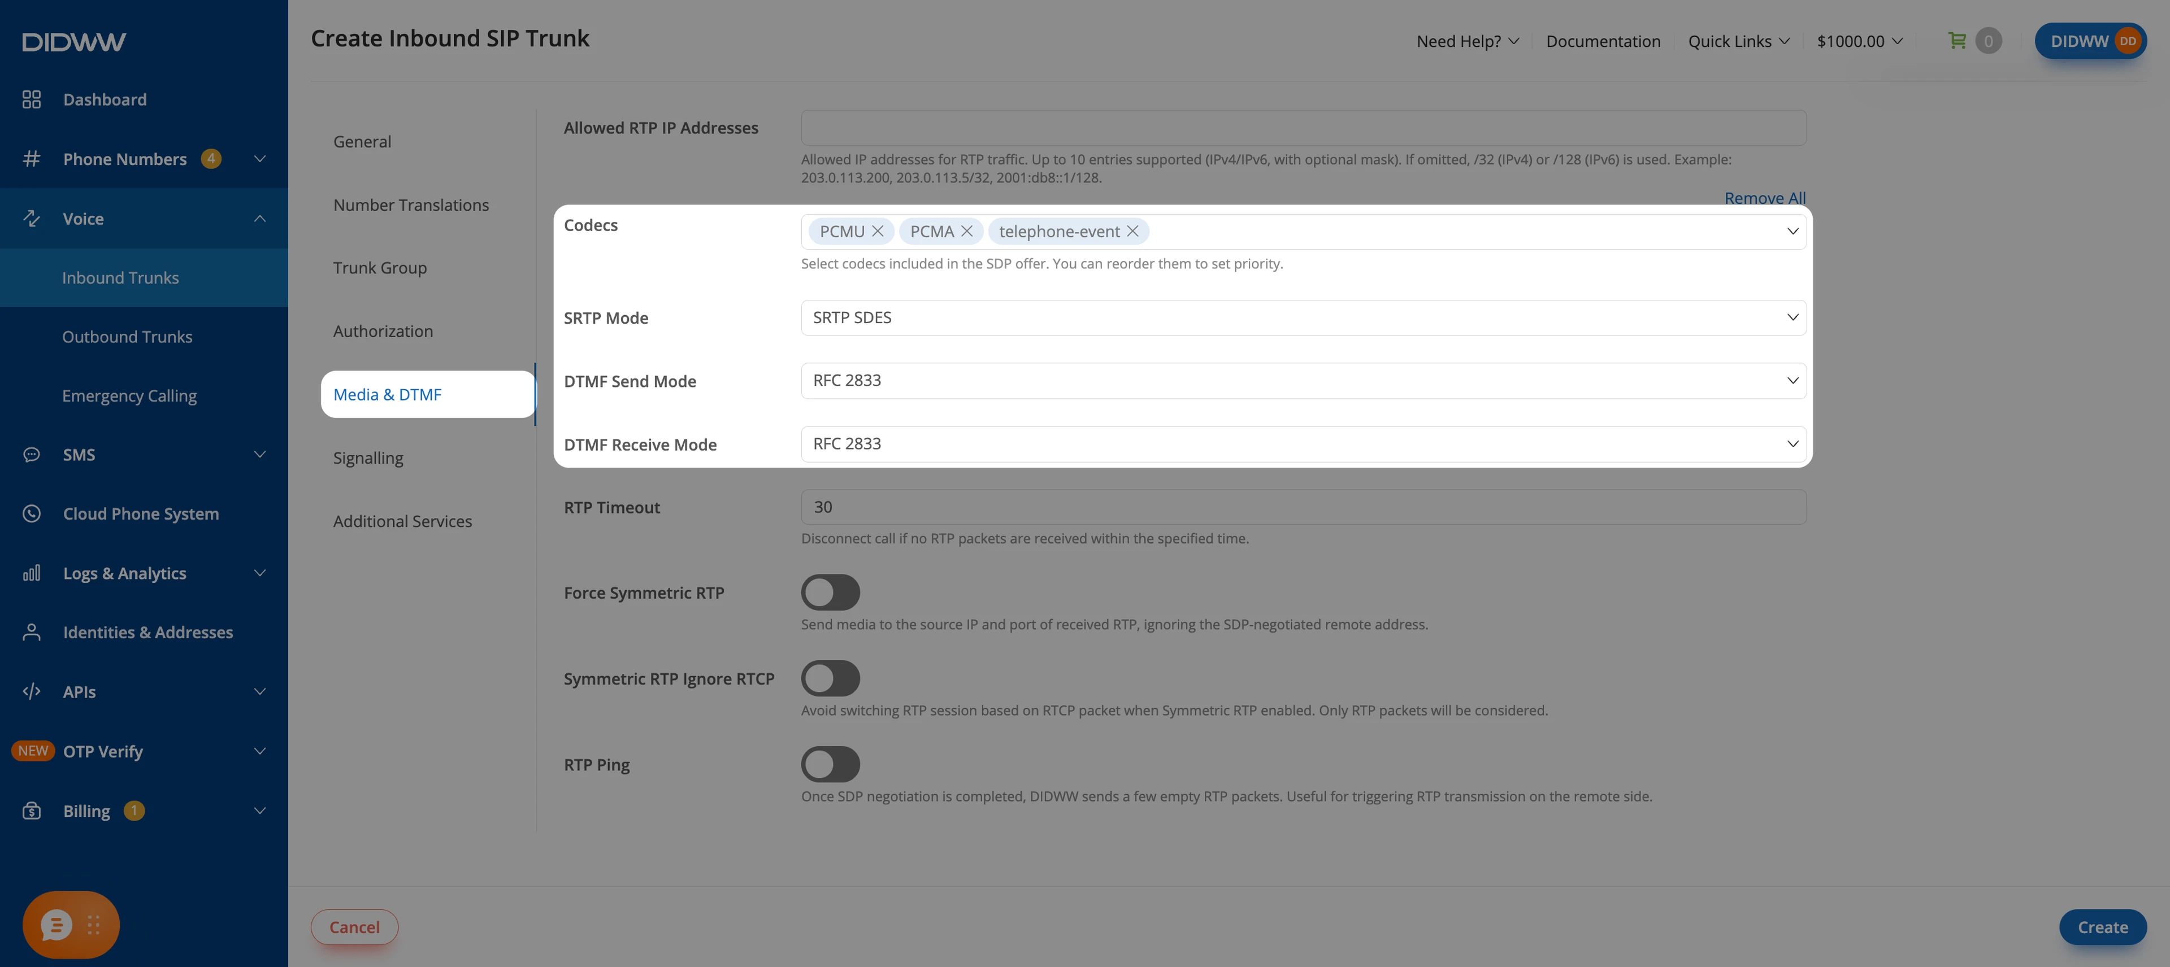
Task: Click the chat widget drag-handle dots
Action: click(x=93, y=925)
